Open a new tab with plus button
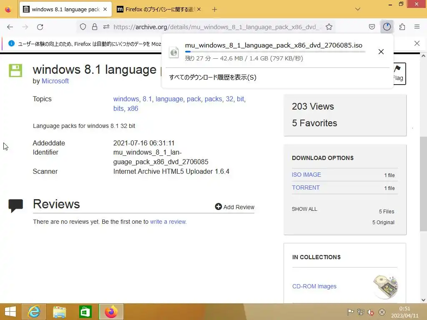Viewport: 427px width, 320px height. [x=215, y=10]
